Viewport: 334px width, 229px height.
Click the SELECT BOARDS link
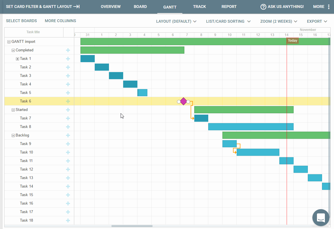(21, 21)
